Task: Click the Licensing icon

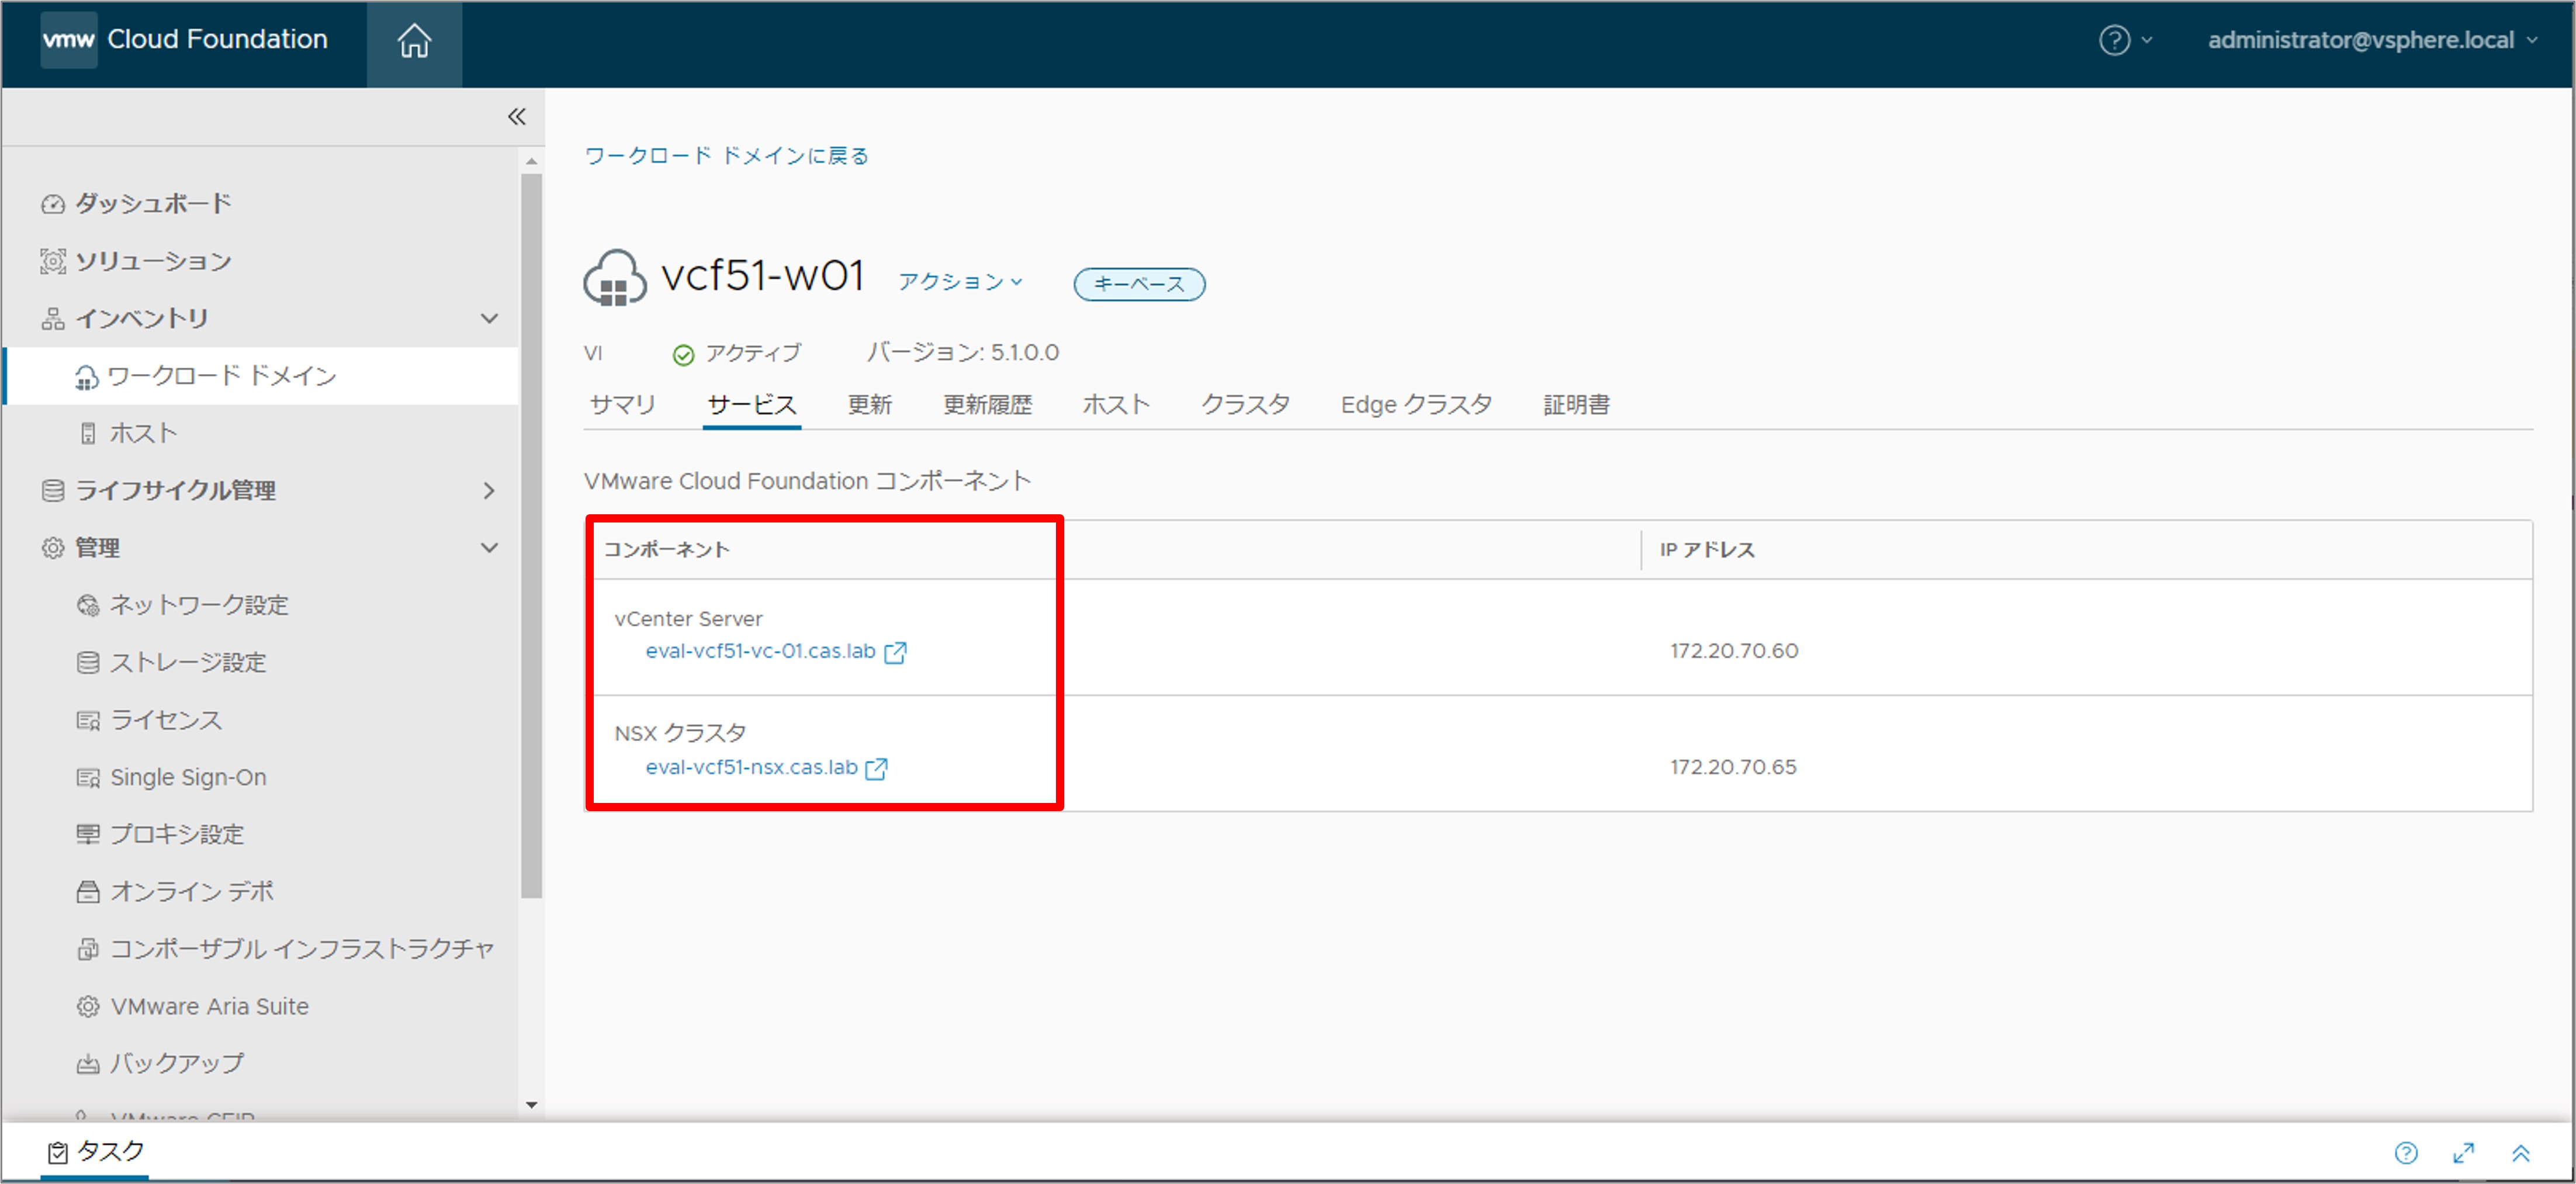Action: [x=88, y=720]
